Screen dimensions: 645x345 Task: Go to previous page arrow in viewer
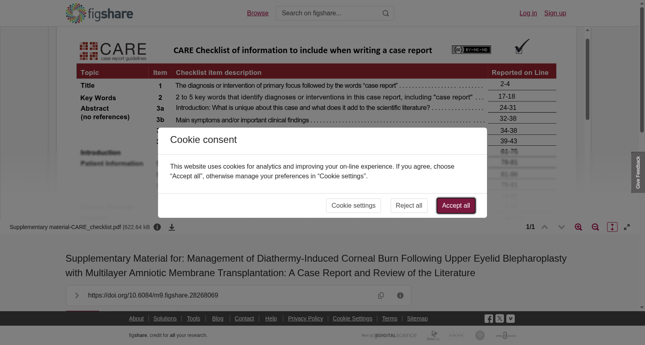tap(545, 227)
